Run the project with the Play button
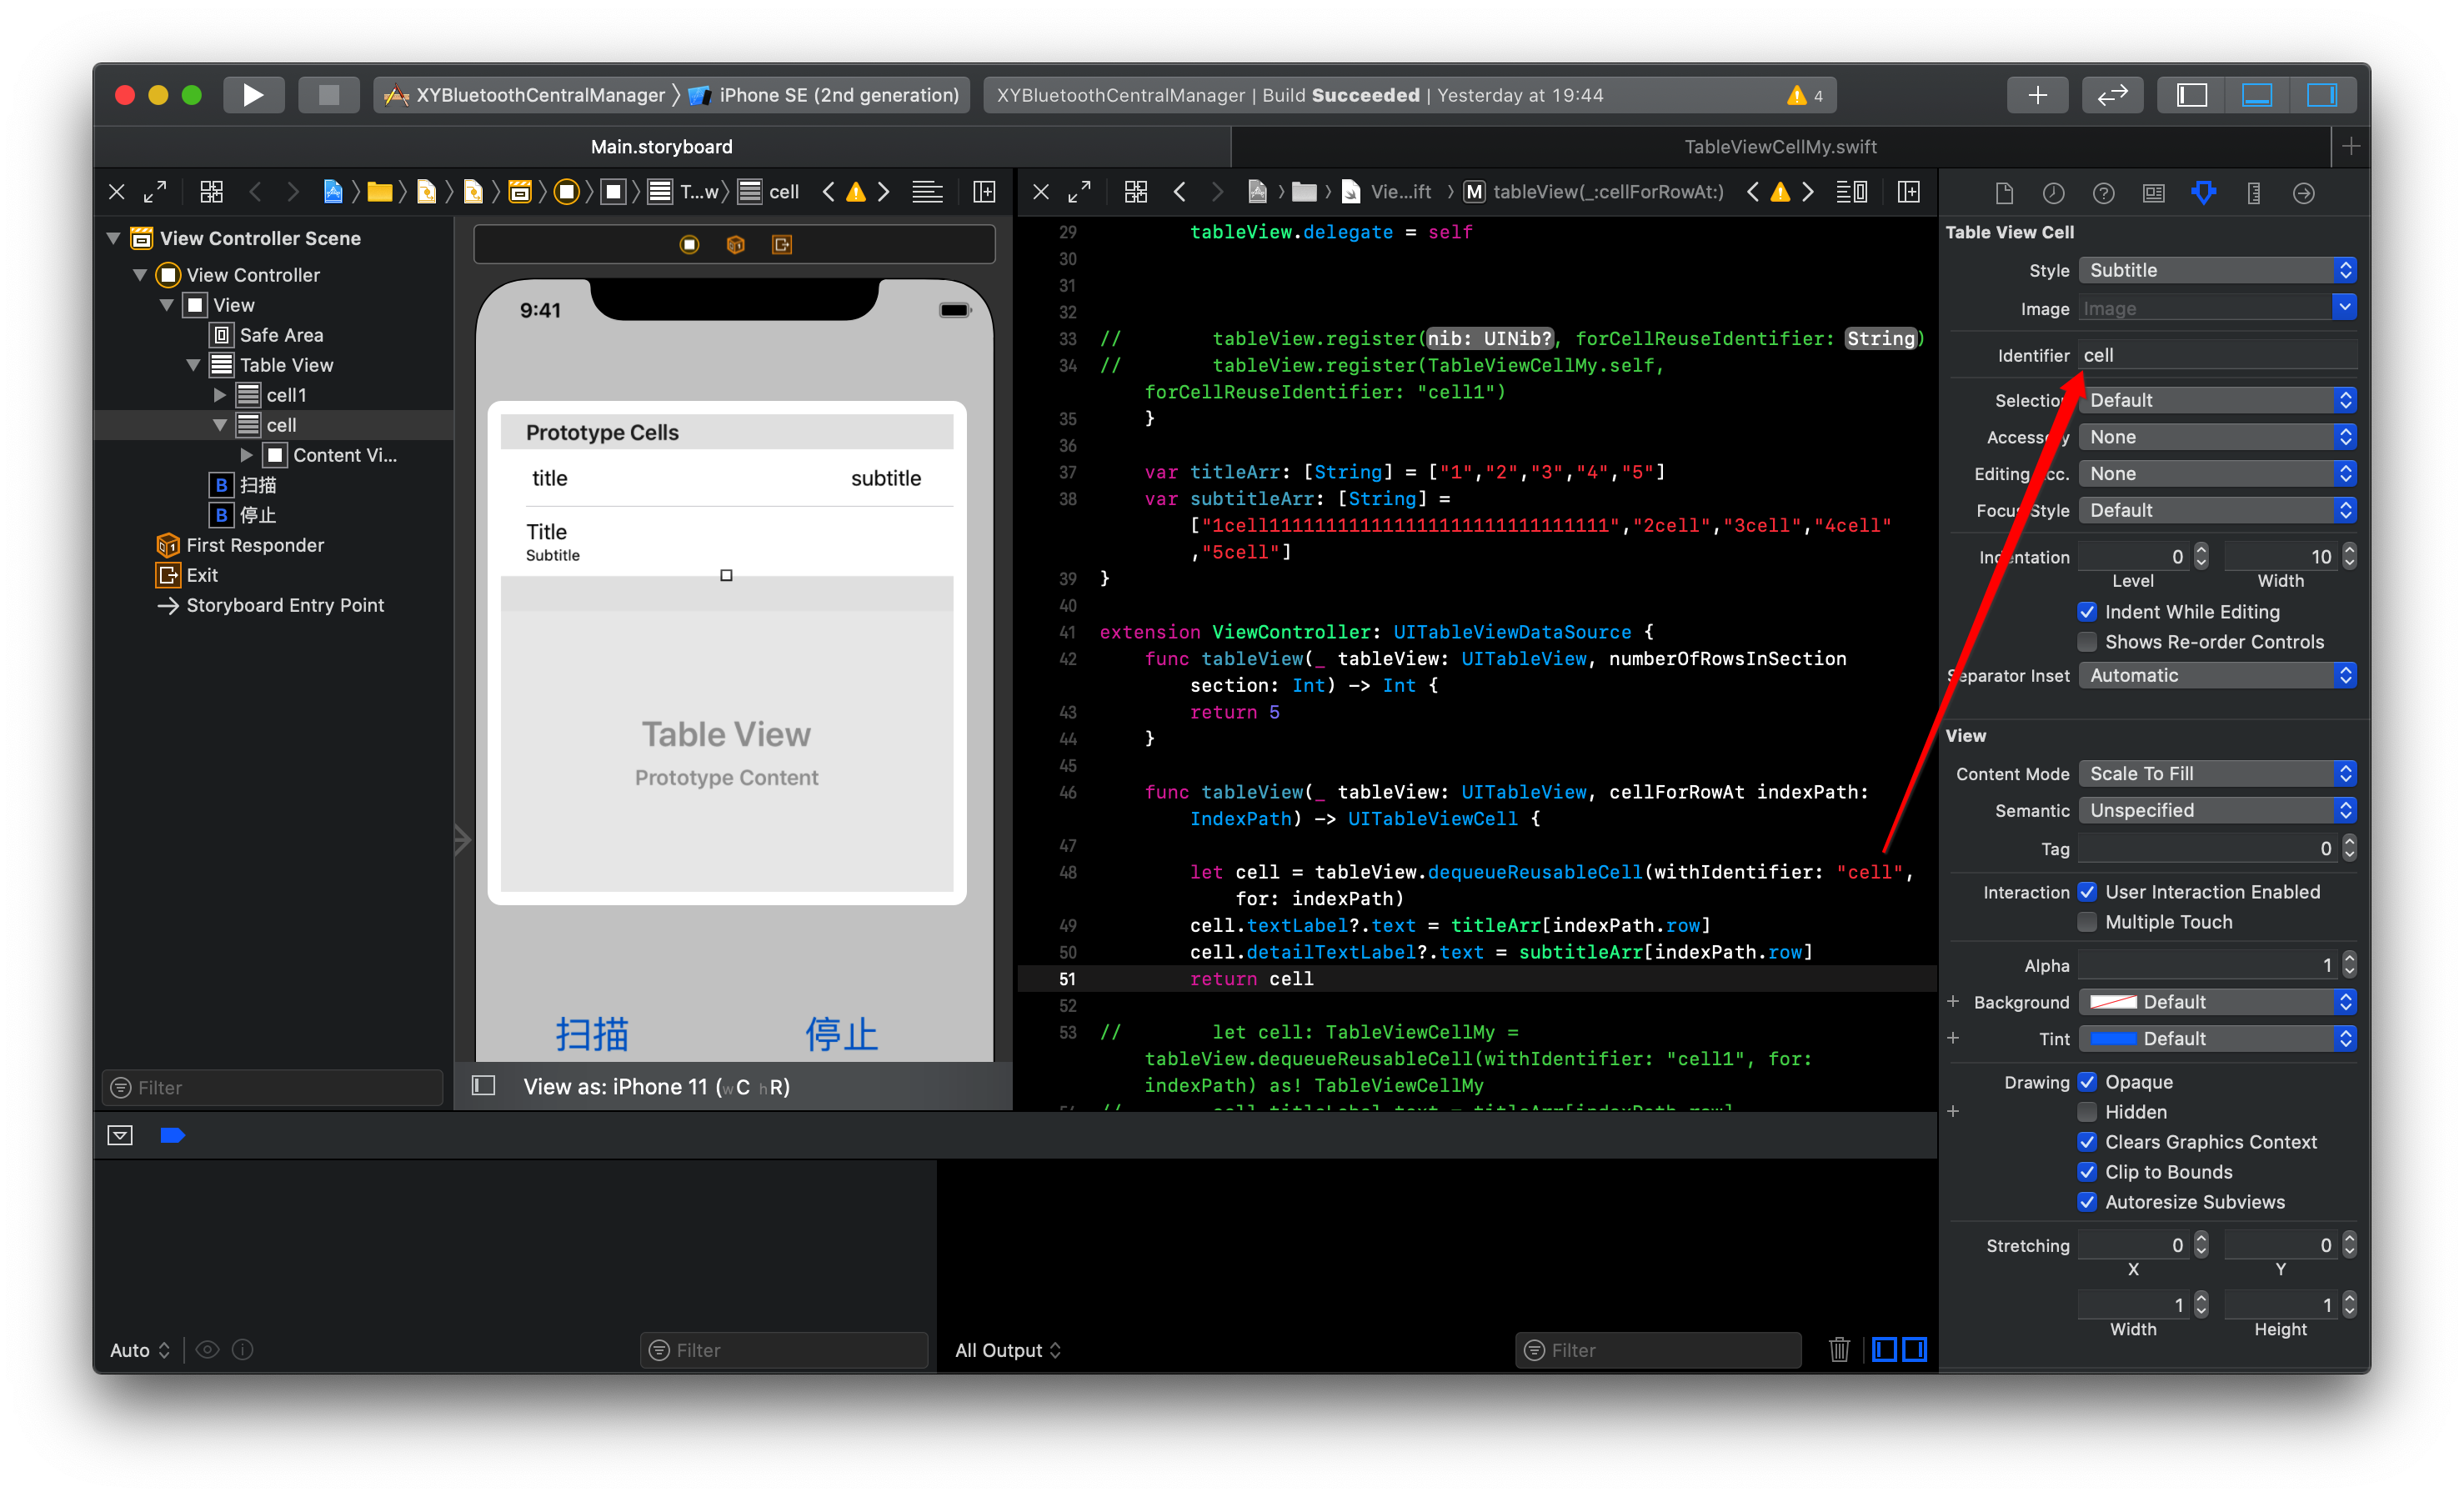Image resolution: width=2464 pixels, height=1497 pixels. (x=253, y=95)
